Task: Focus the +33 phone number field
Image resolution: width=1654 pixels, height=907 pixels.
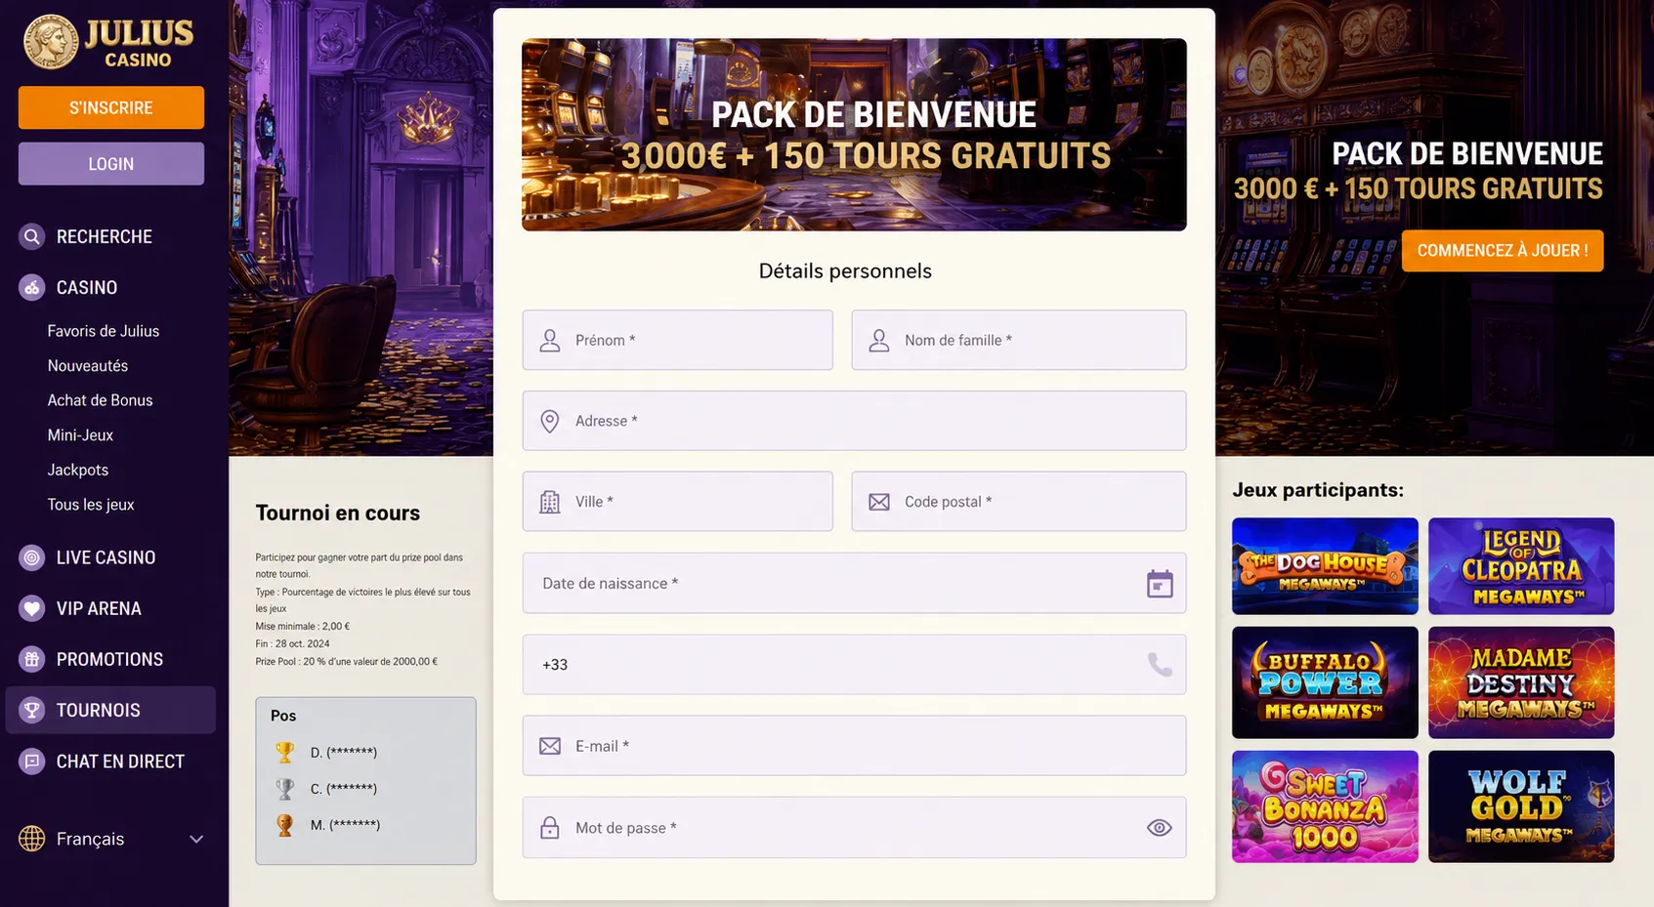Action: pyautogui.click(x=855, y=665)
